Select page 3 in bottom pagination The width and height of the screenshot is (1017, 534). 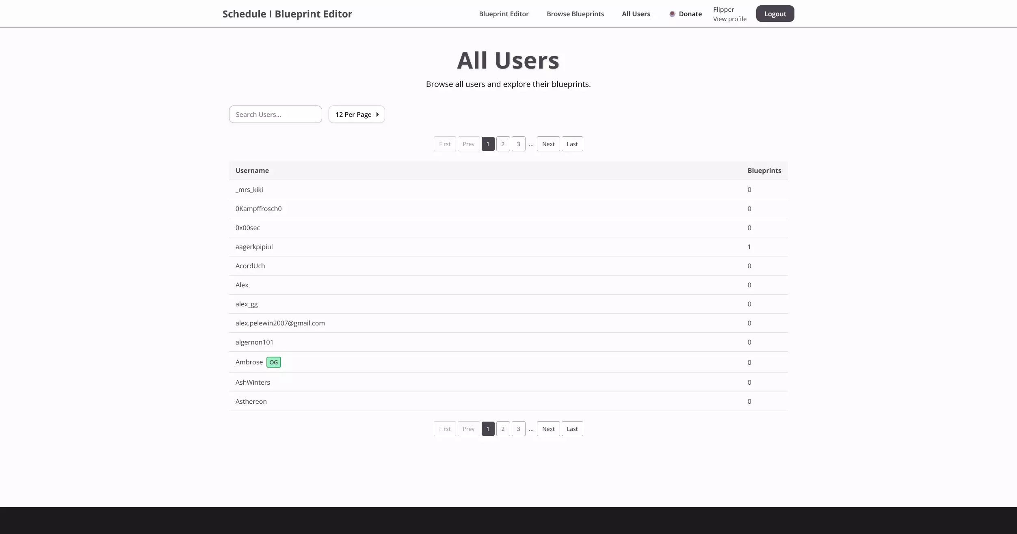coord(518,429)
